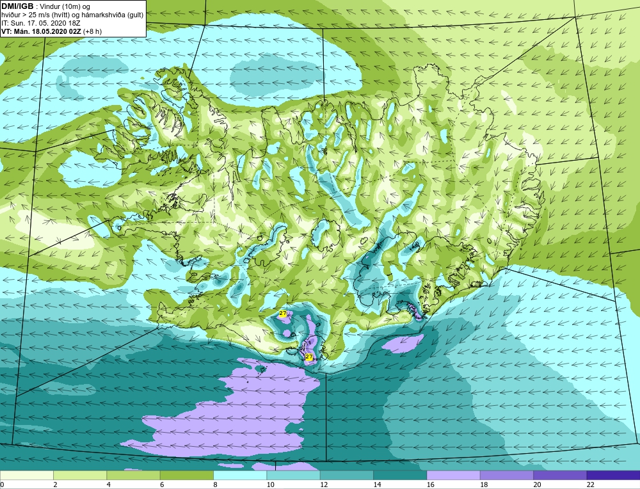Click the 'hámarkshviða (gult)' text

(112, 15)
